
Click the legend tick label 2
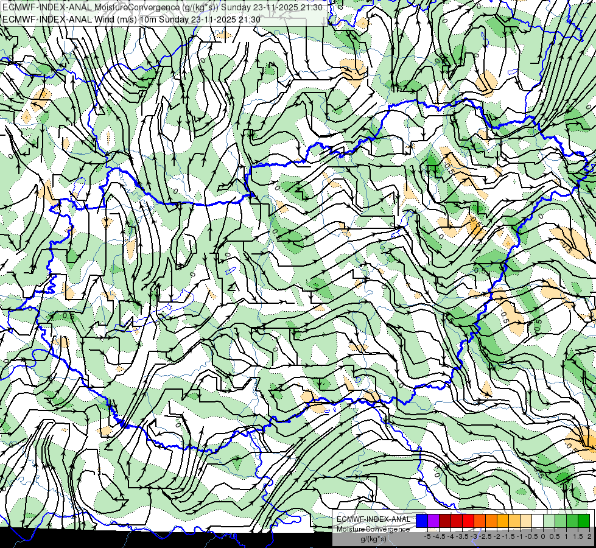pos(589,536)
